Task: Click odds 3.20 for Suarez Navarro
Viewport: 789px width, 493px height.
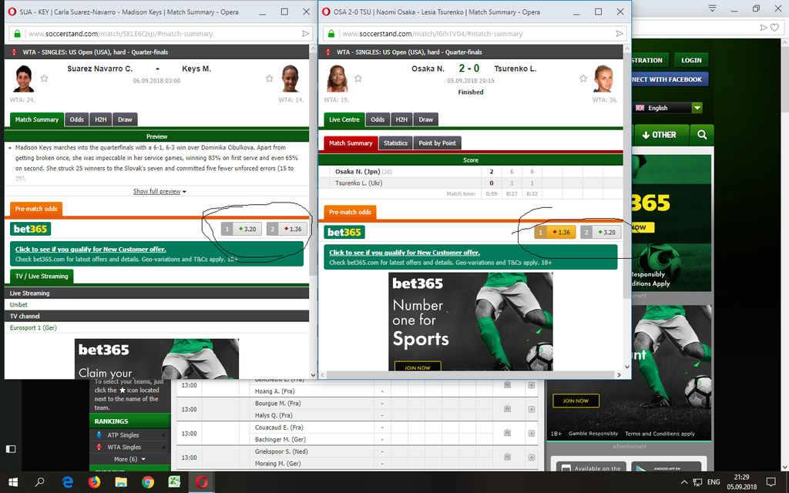Action: pos(241,229)
